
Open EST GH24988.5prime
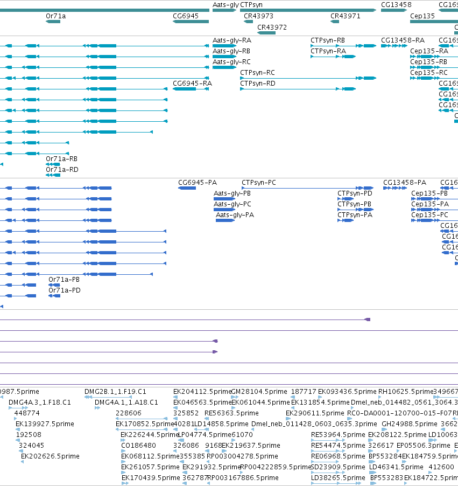[x=410, y=424]
